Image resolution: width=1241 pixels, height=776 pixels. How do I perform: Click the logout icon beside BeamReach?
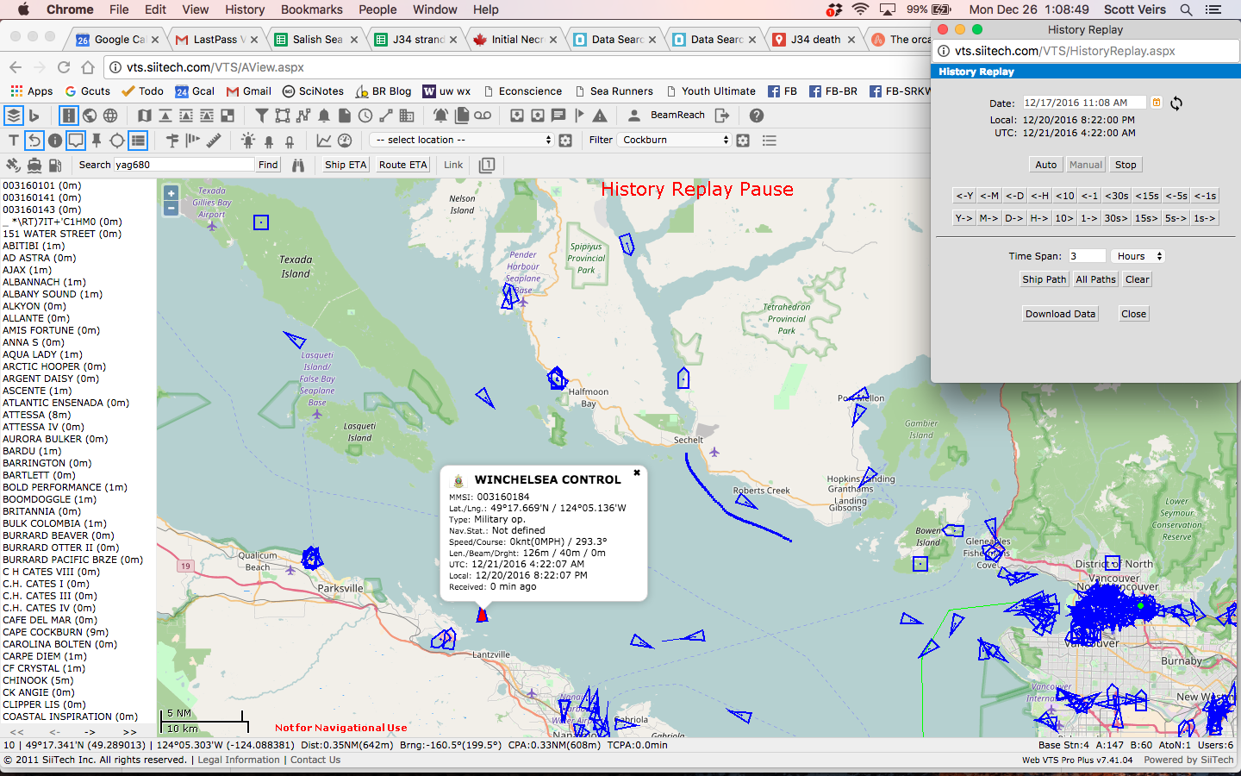click(722, 115)
